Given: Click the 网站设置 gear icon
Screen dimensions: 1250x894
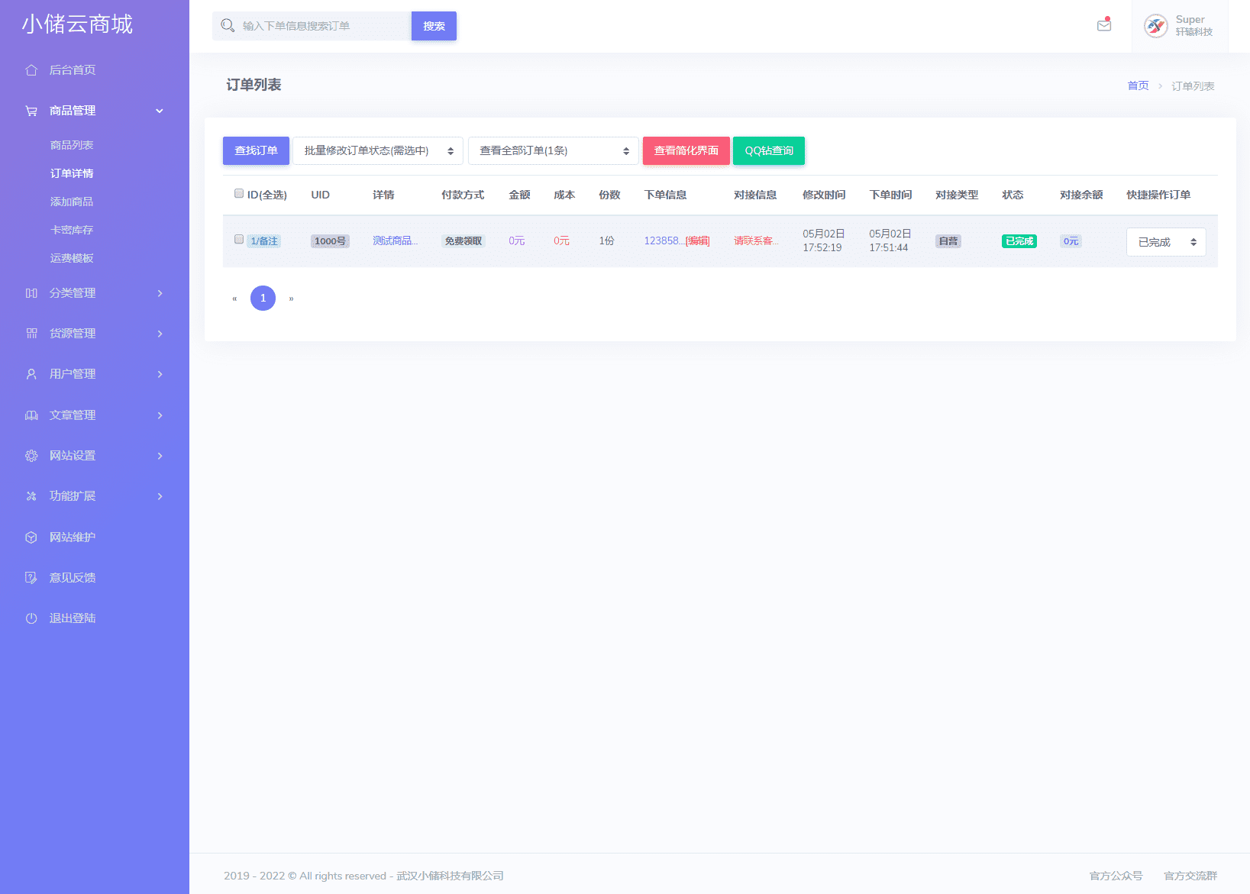Looking at the screenshot, I should pos(31,456).
